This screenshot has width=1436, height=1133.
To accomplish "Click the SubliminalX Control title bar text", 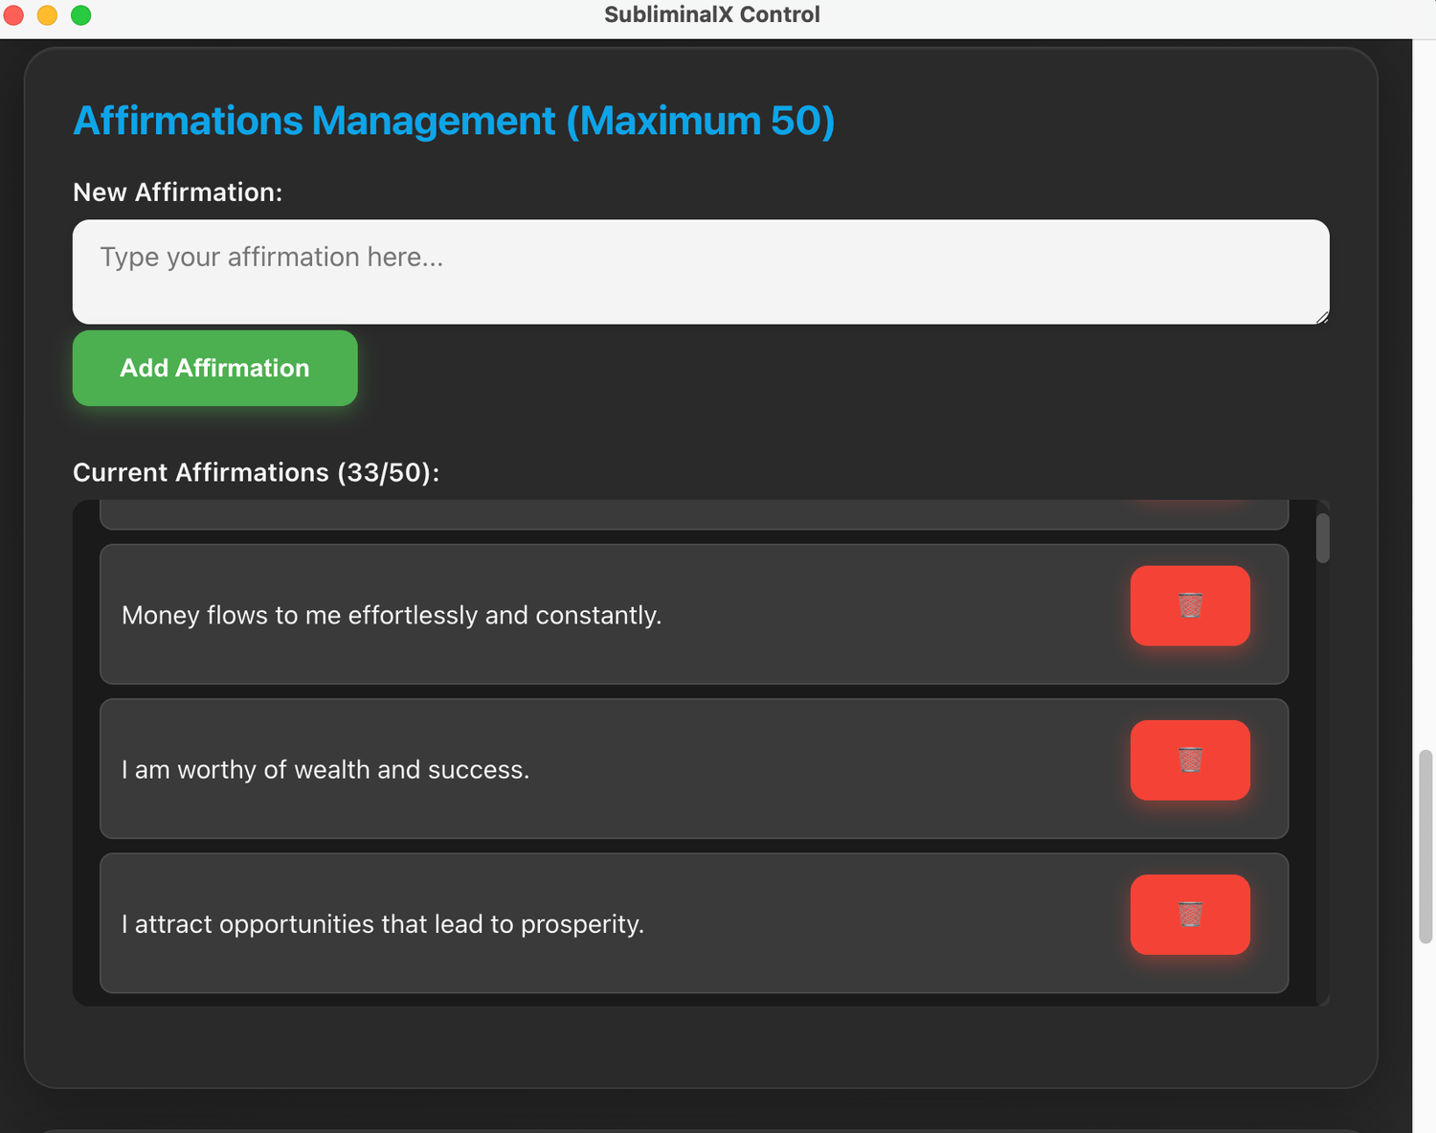I will (711, 15).
